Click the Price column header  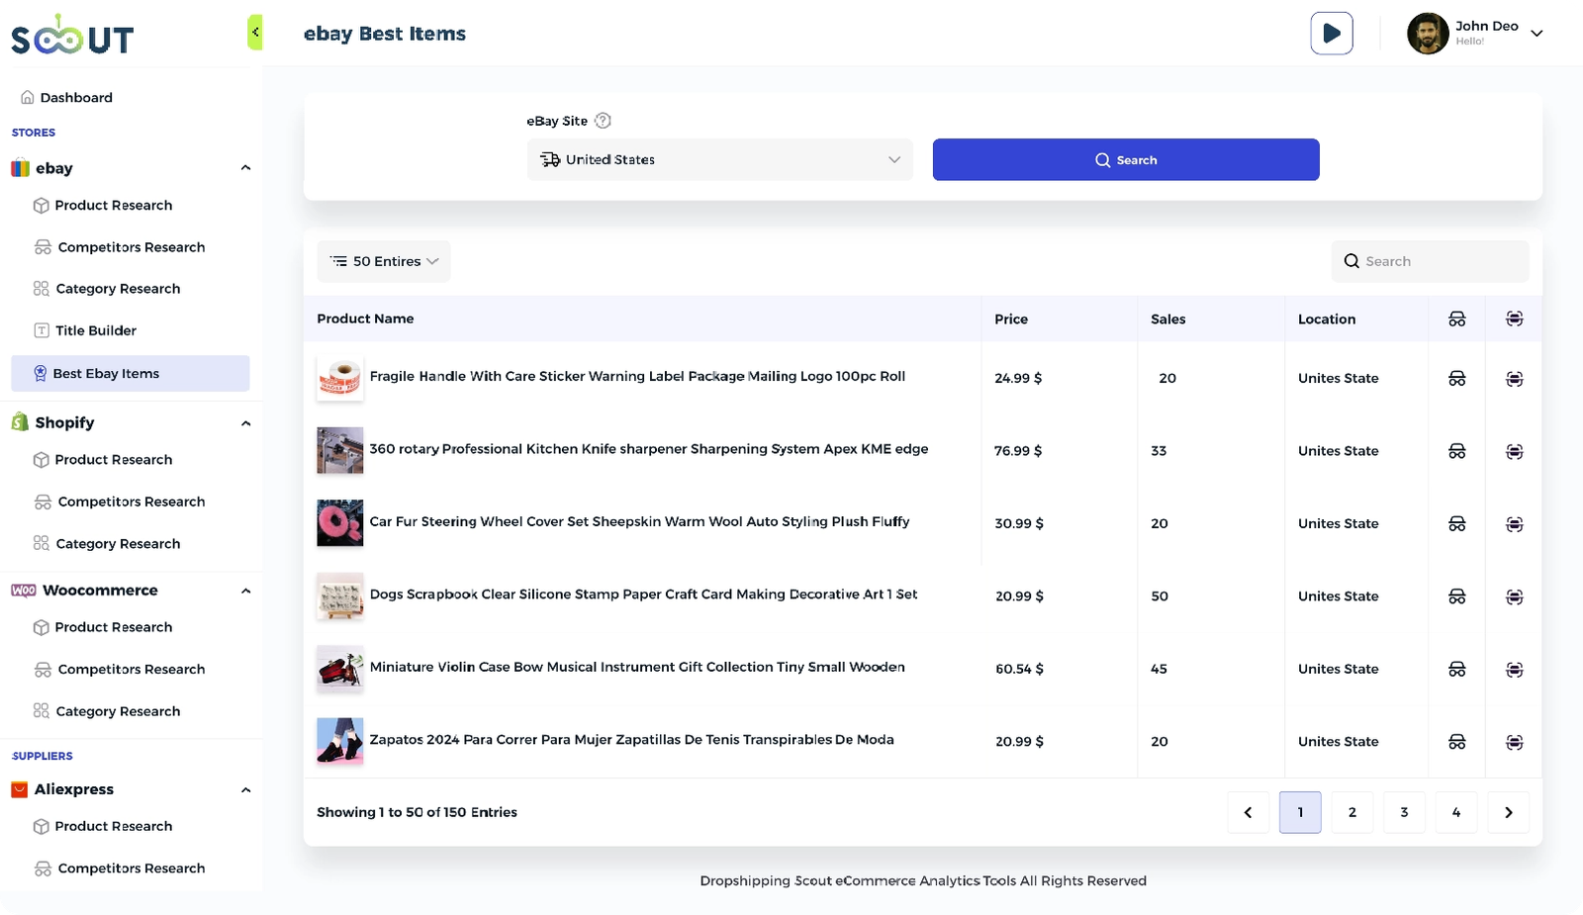click(1011, 319)
